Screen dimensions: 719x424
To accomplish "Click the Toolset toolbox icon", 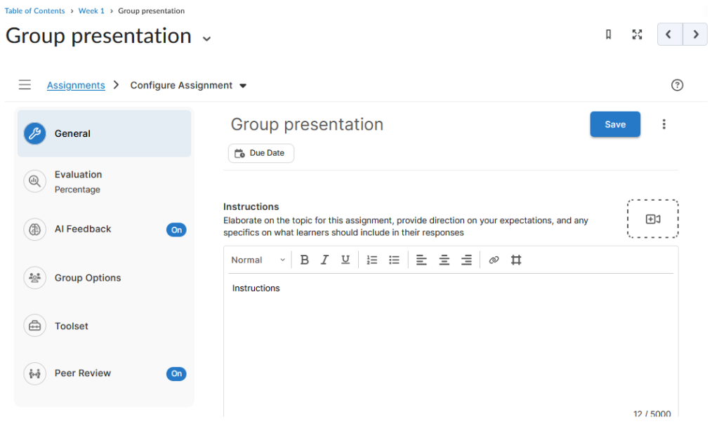I will 35,326.
